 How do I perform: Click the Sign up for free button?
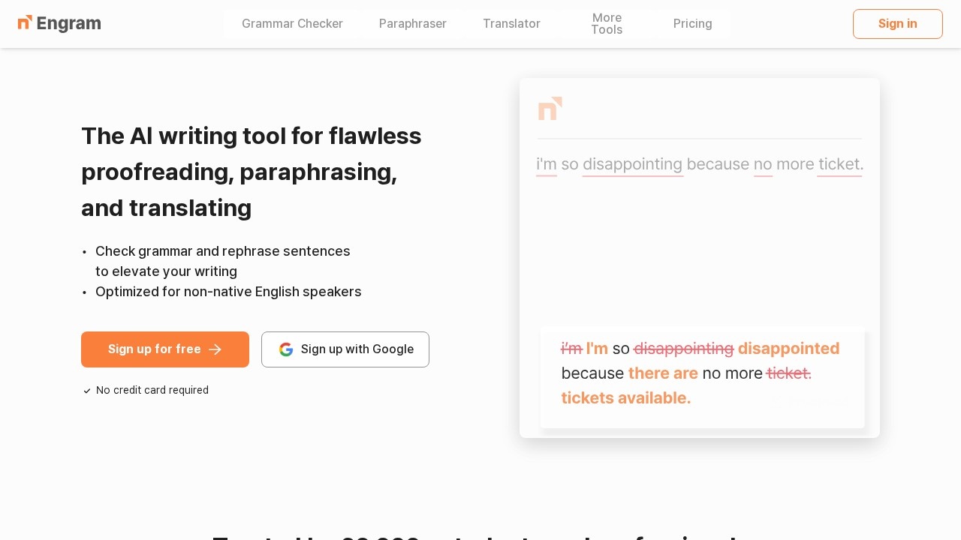point(155,349)
